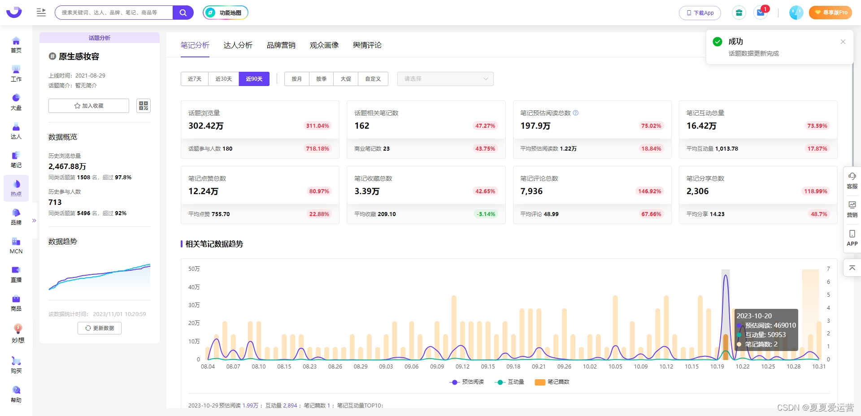This screenshot has width=861, height=416.
Task: Click the 话题浏览量 302.42万 card
Action: point(260,130)
